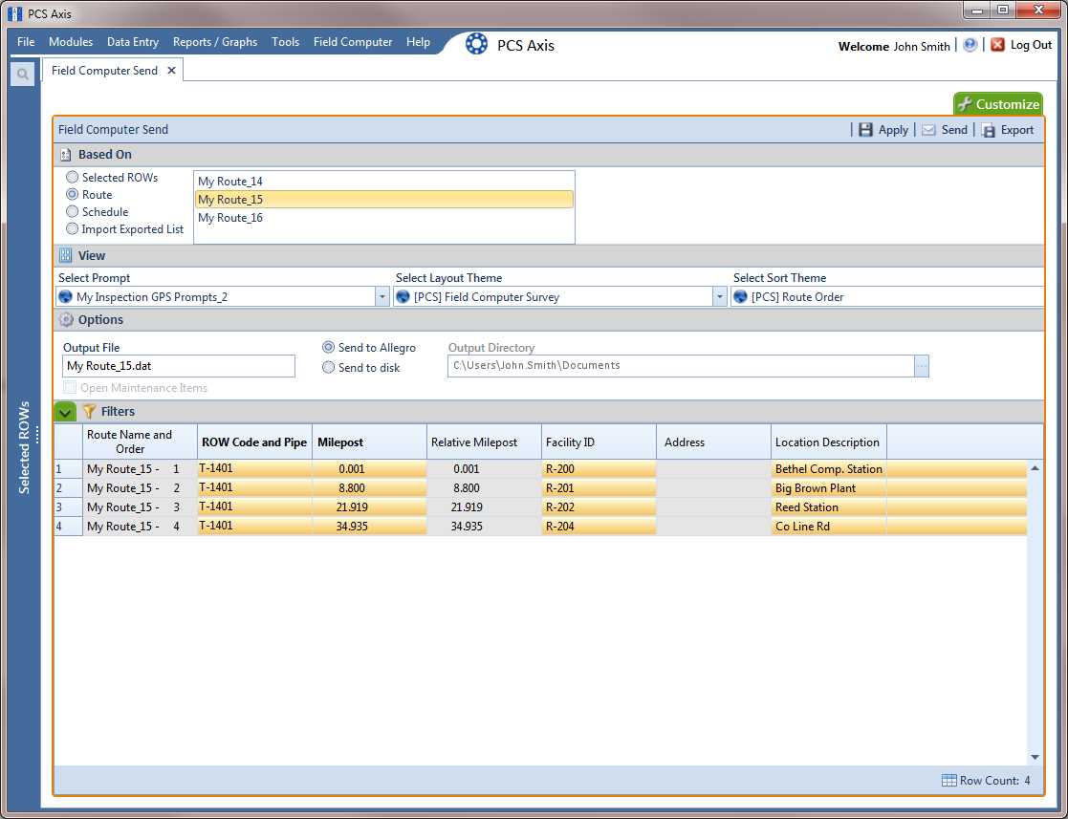This screenshot has width=1068, height=819.
Task: Click the PCS Axis logo gear icon
Action: pyautogui.click(x=476, y=44)
